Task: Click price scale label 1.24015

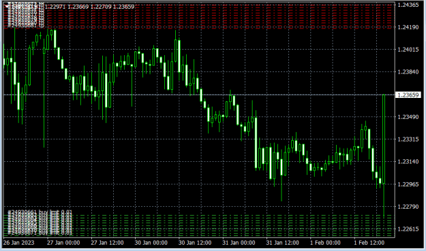Action: pos(408,50)
